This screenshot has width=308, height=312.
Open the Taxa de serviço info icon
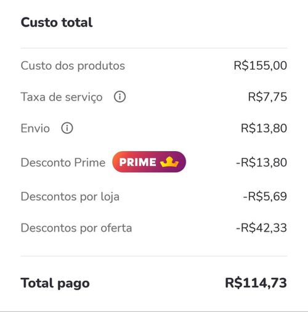120,97
